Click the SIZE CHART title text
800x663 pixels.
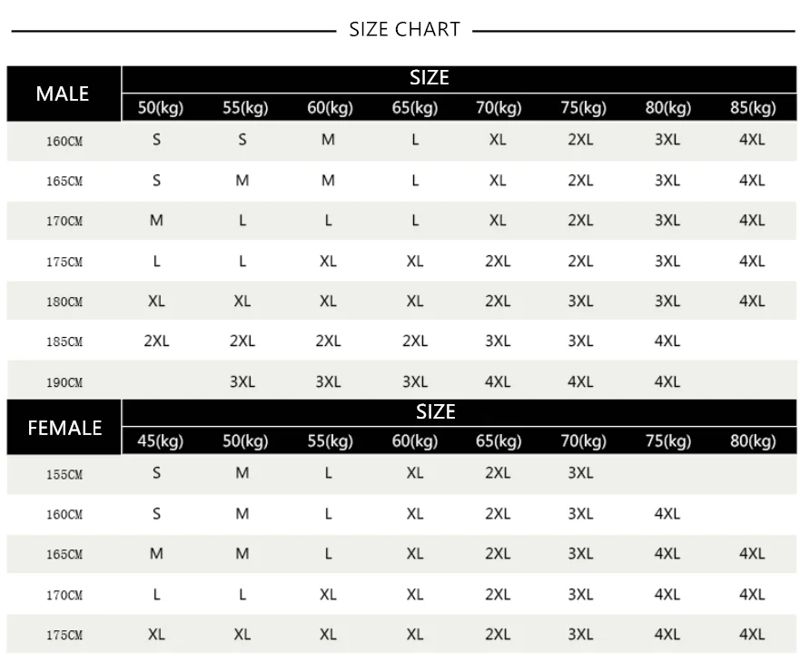click(x=404, y=29)
